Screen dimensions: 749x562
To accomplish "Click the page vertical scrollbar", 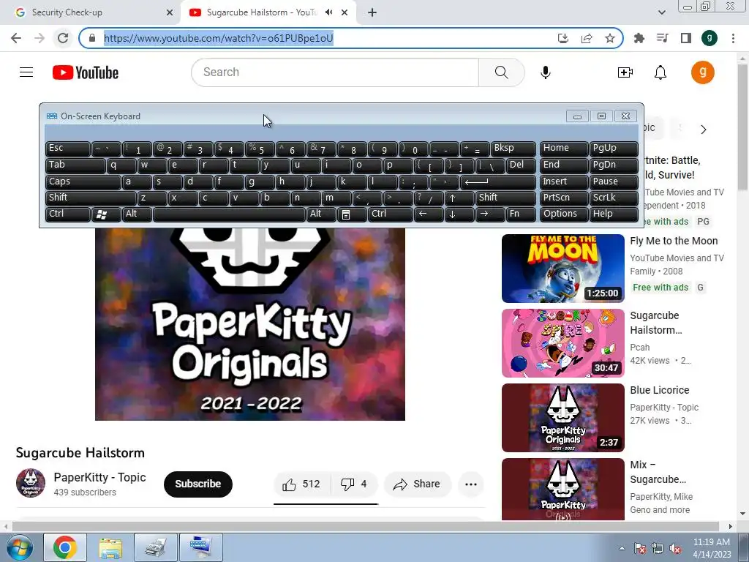I will tap(742, 127).
